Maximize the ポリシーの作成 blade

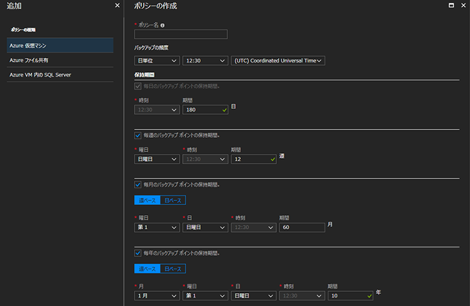(x=451, y=5)
